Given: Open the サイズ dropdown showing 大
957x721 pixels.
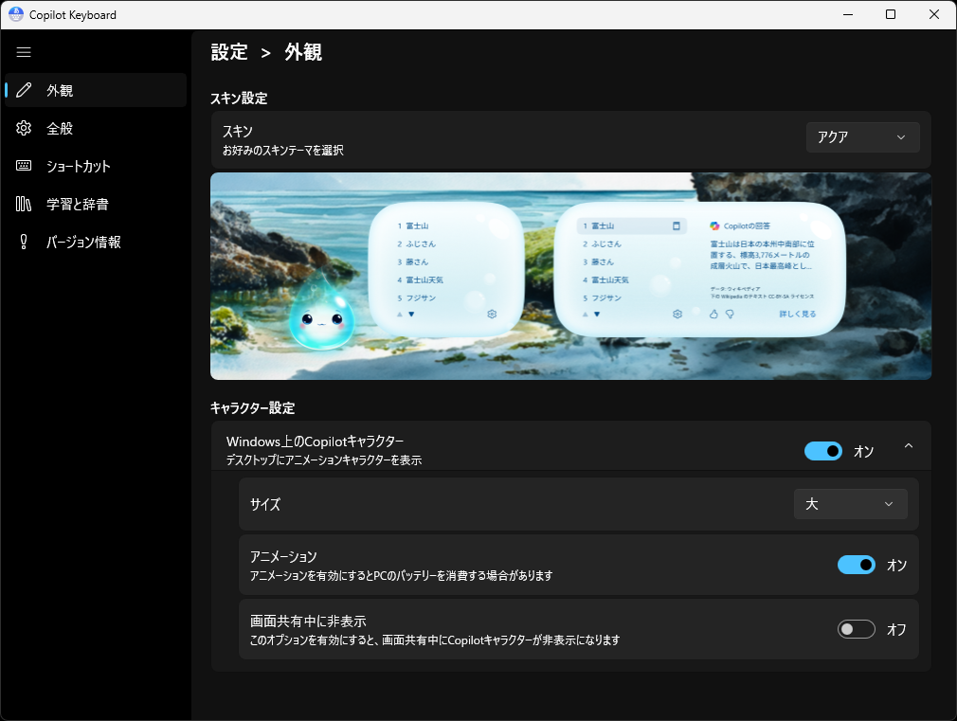Looking at the screenshot, I should coord(850,504).
